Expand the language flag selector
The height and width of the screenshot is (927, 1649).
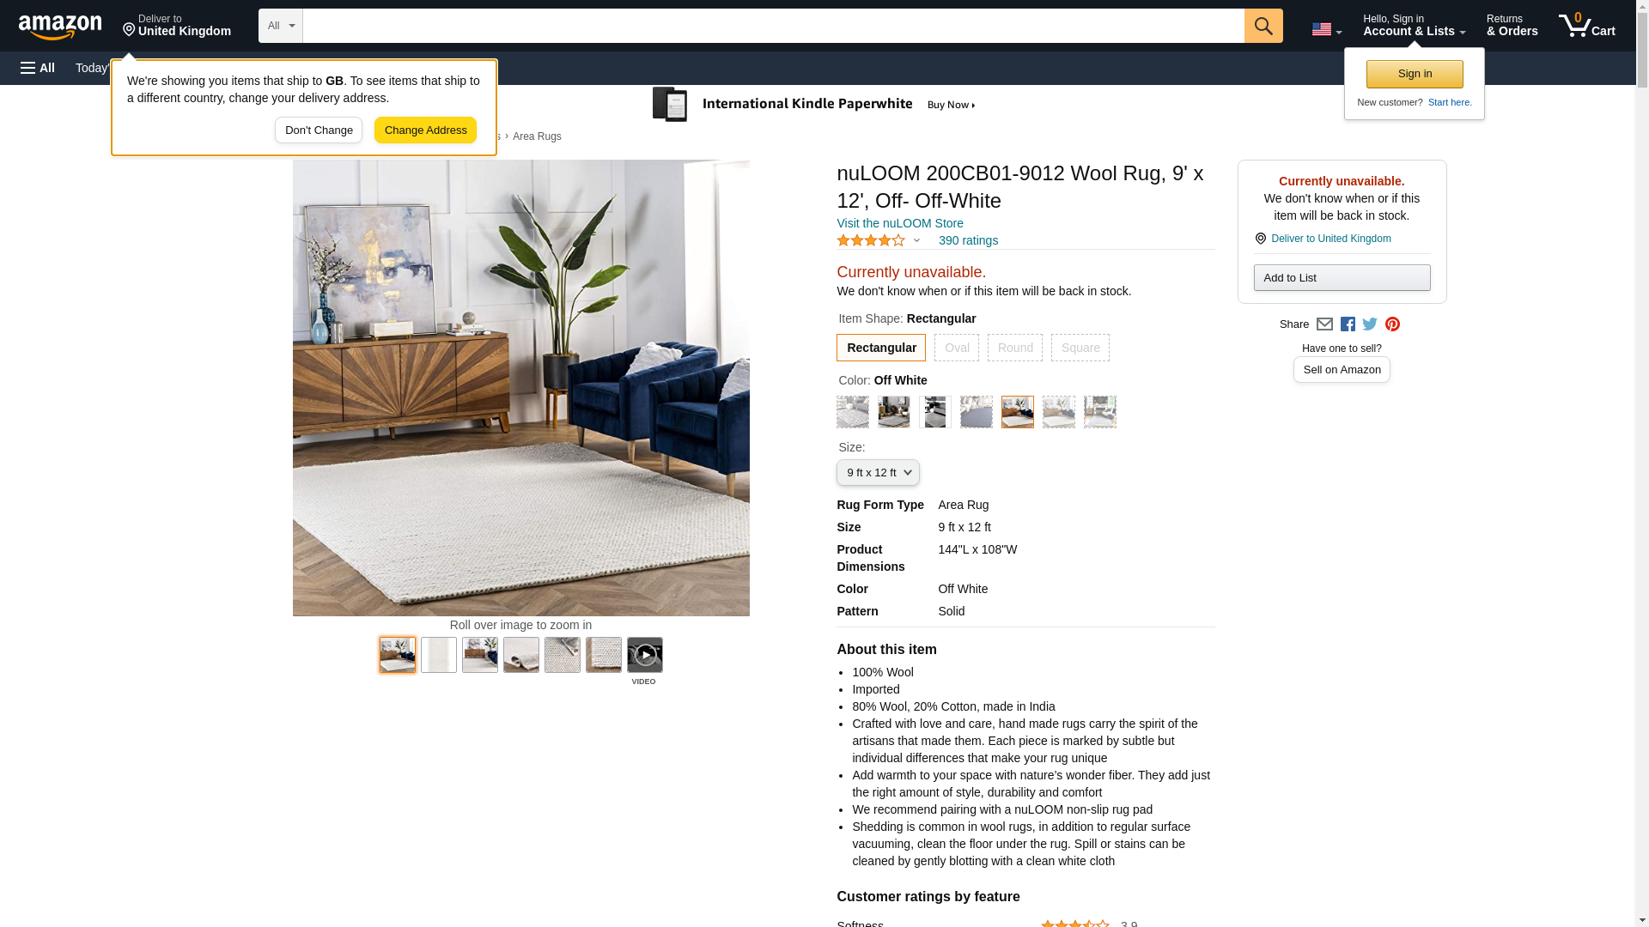tap(1326, 29)
